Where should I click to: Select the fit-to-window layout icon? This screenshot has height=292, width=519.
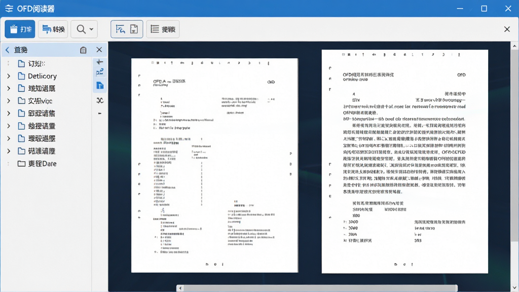tap(121, 29)
